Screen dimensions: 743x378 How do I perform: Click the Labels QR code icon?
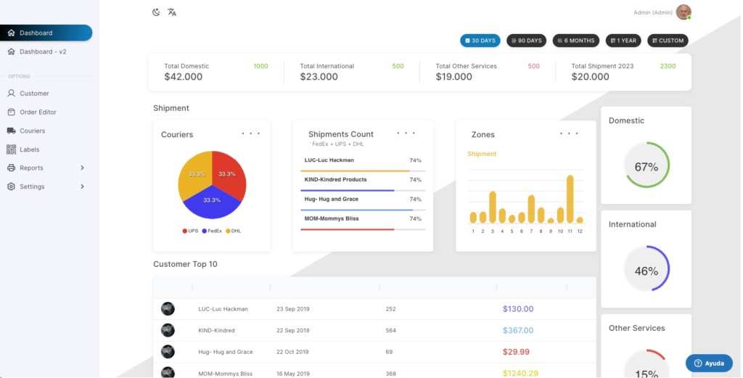pos(12,149)
